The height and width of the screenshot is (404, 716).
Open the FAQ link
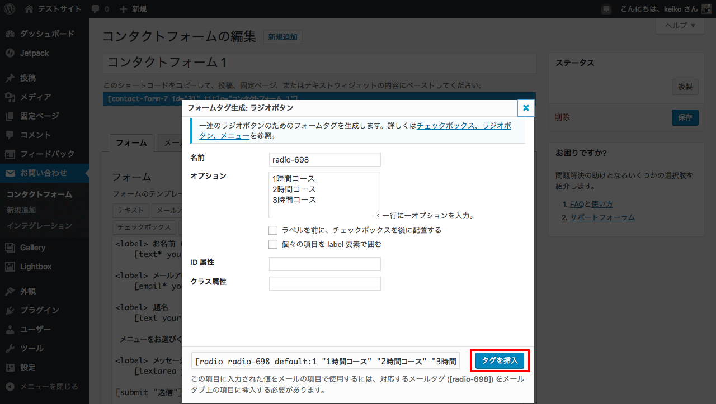(x=577, y=204)
